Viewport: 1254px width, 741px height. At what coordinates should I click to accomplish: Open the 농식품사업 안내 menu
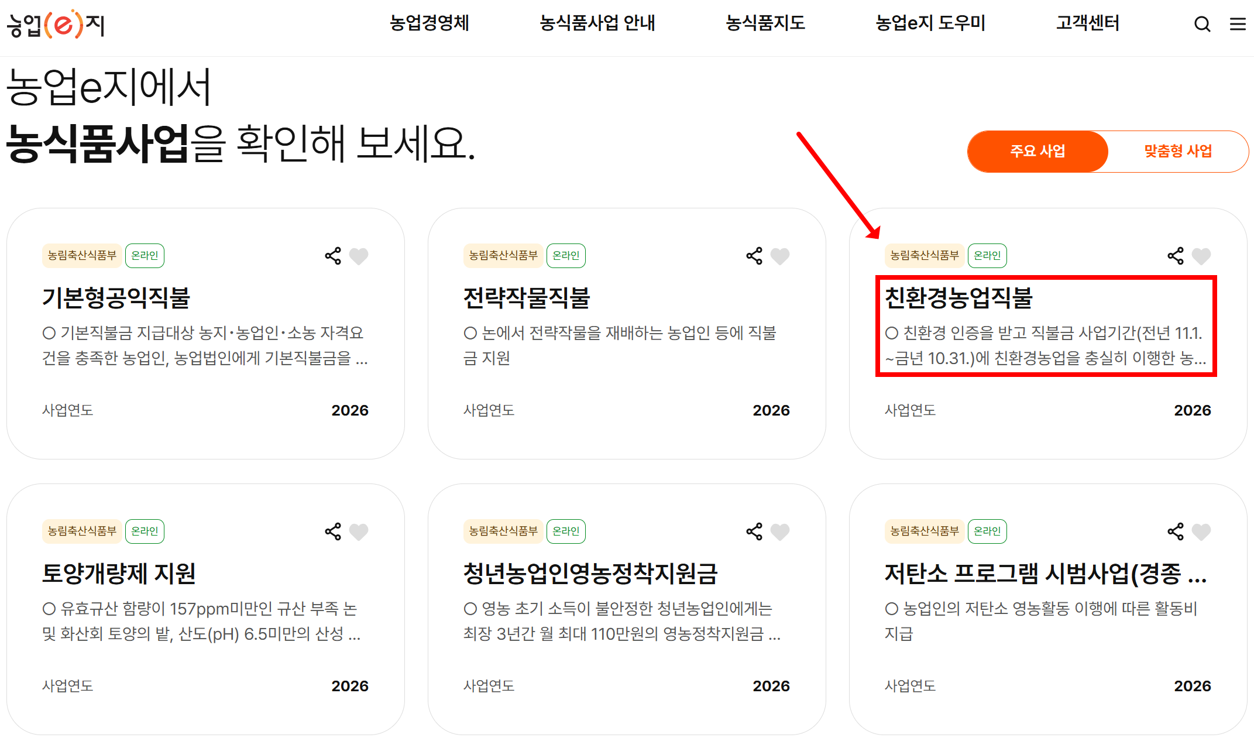[597, 23]
